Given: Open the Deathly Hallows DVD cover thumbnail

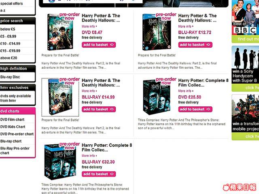Looking at the screenshot, I should (x=60, y=32).
